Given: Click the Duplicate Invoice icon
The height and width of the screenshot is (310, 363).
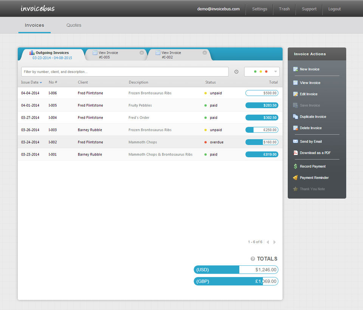Looking at the screenshot, I should 295,117.
